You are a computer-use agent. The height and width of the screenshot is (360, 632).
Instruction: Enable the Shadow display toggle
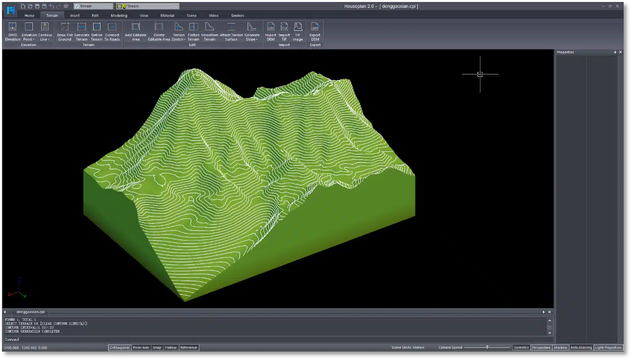coord(560,347)
